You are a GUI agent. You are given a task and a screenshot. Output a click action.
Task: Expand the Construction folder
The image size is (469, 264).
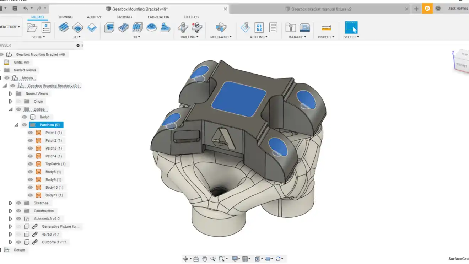click(11, 211)
